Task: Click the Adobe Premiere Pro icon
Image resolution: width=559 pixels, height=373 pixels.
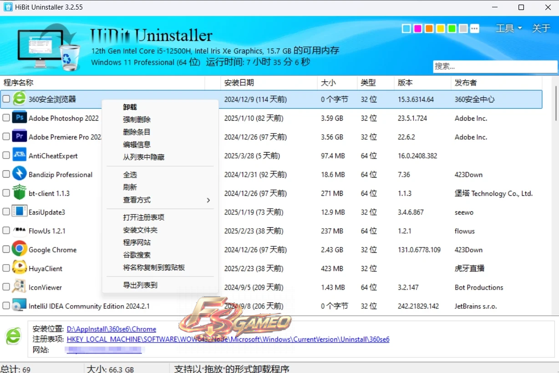Action: [19, 137]
